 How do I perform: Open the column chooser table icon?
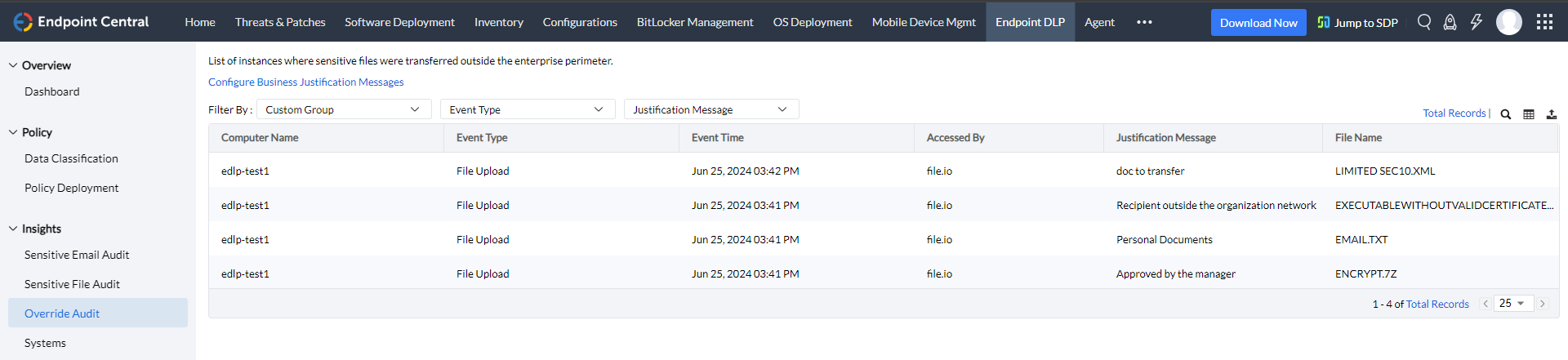pos(1529,114)
